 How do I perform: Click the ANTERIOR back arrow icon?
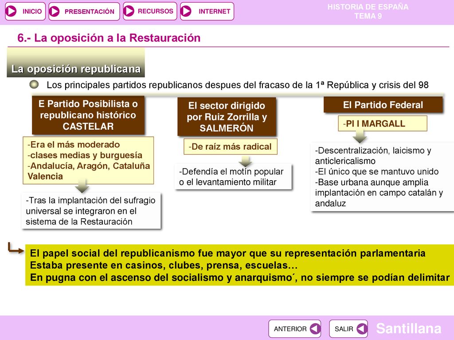pos(315,328)
